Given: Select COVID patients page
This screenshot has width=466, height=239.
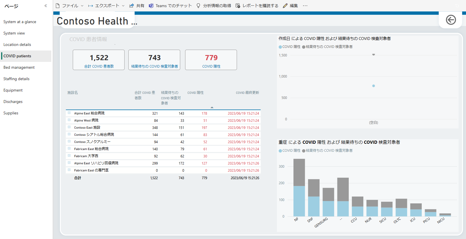Looking at the screenshot, I should (x=26, y=56).
